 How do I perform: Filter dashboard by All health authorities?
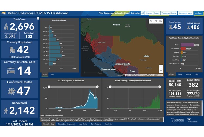(x=143, y=13)
